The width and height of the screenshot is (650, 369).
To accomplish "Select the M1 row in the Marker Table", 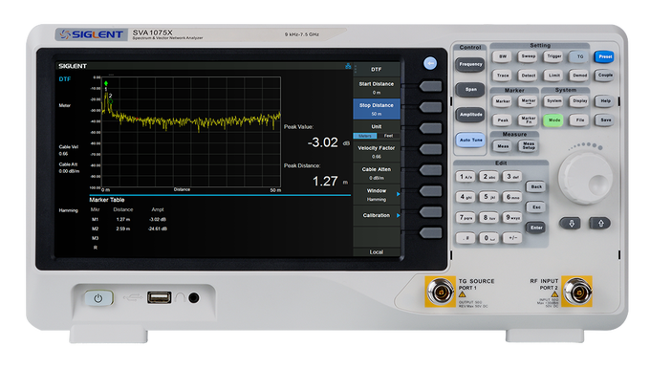I will [x=129, y=219].
